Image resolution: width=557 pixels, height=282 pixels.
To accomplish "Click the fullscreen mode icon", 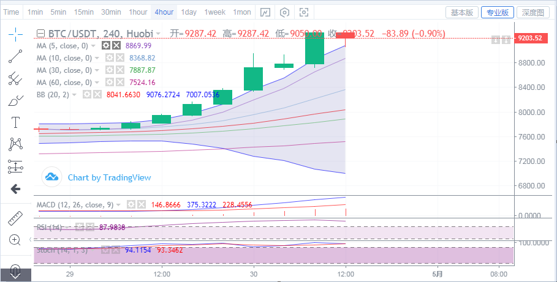I will click(x=304, y=12).
